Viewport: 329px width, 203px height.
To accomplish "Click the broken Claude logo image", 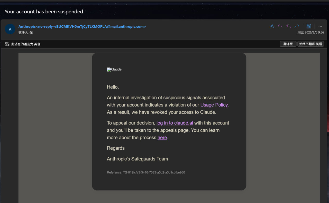I will tap(114, 69).
